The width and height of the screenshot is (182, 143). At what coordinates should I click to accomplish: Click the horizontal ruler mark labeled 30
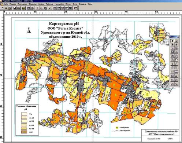coord(96,12)
